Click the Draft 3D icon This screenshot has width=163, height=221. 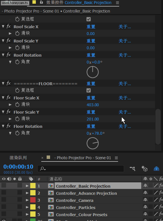(x=145, y=169)
